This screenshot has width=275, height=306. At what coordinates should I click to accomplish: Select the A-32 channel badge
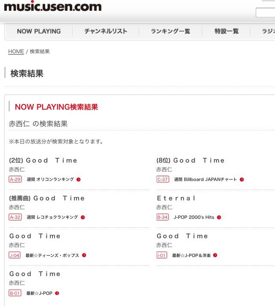tap(15, 217)
